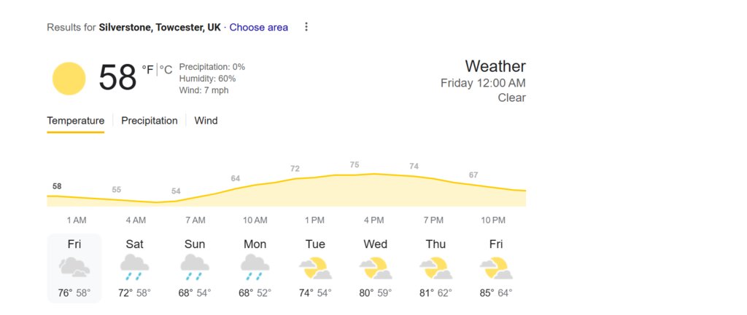This screenshot has width=747, height=315.
Task: Select Sunday's rain cloud forecast icon
Action: (x=194, y=267)
